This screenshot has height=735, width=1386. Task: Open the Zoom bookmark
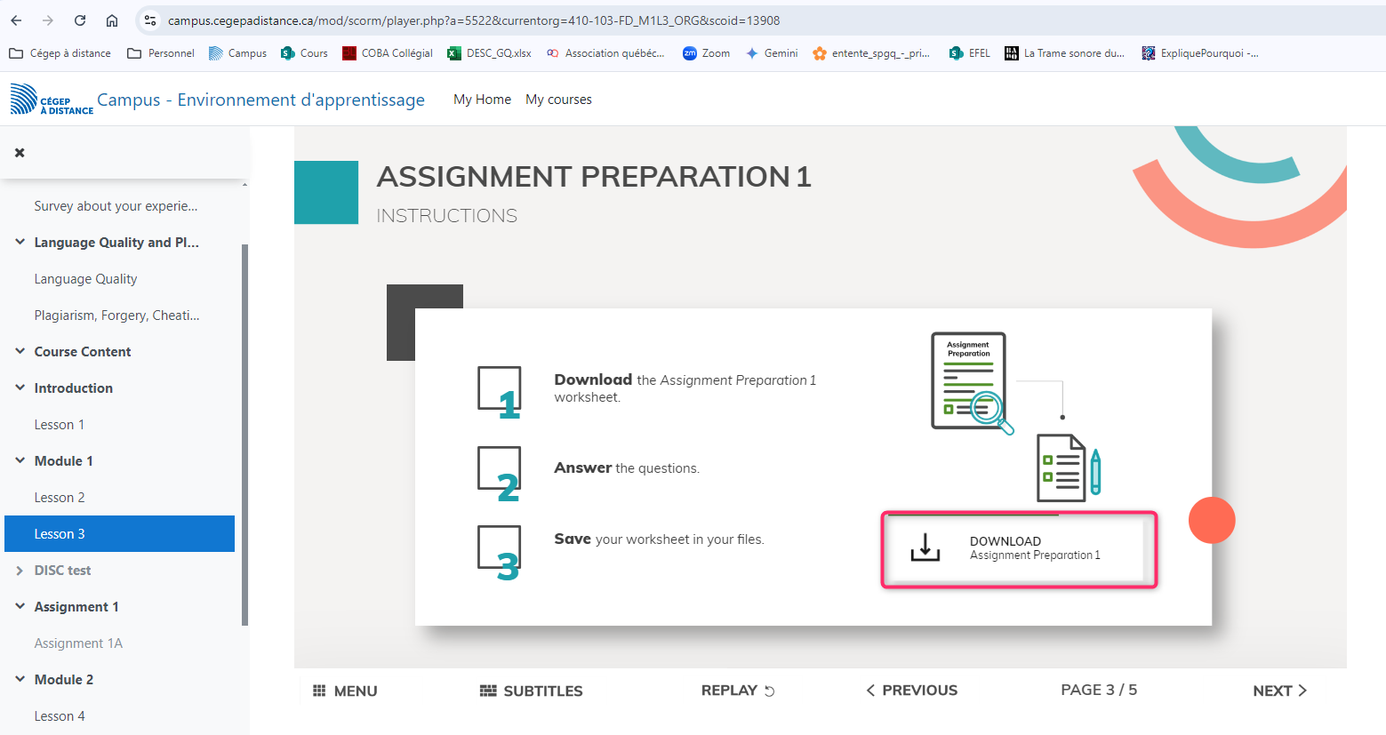click(x=706, y=53)
